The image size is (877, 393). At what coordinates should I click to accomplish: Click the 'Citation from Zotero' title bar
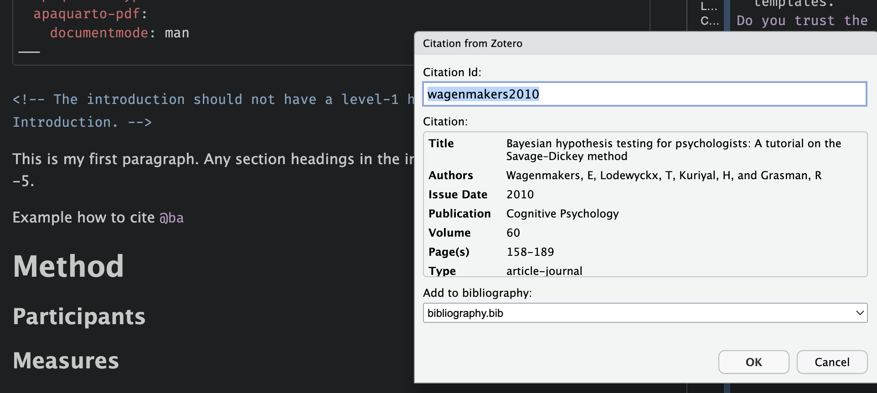(x=472, y=43)
